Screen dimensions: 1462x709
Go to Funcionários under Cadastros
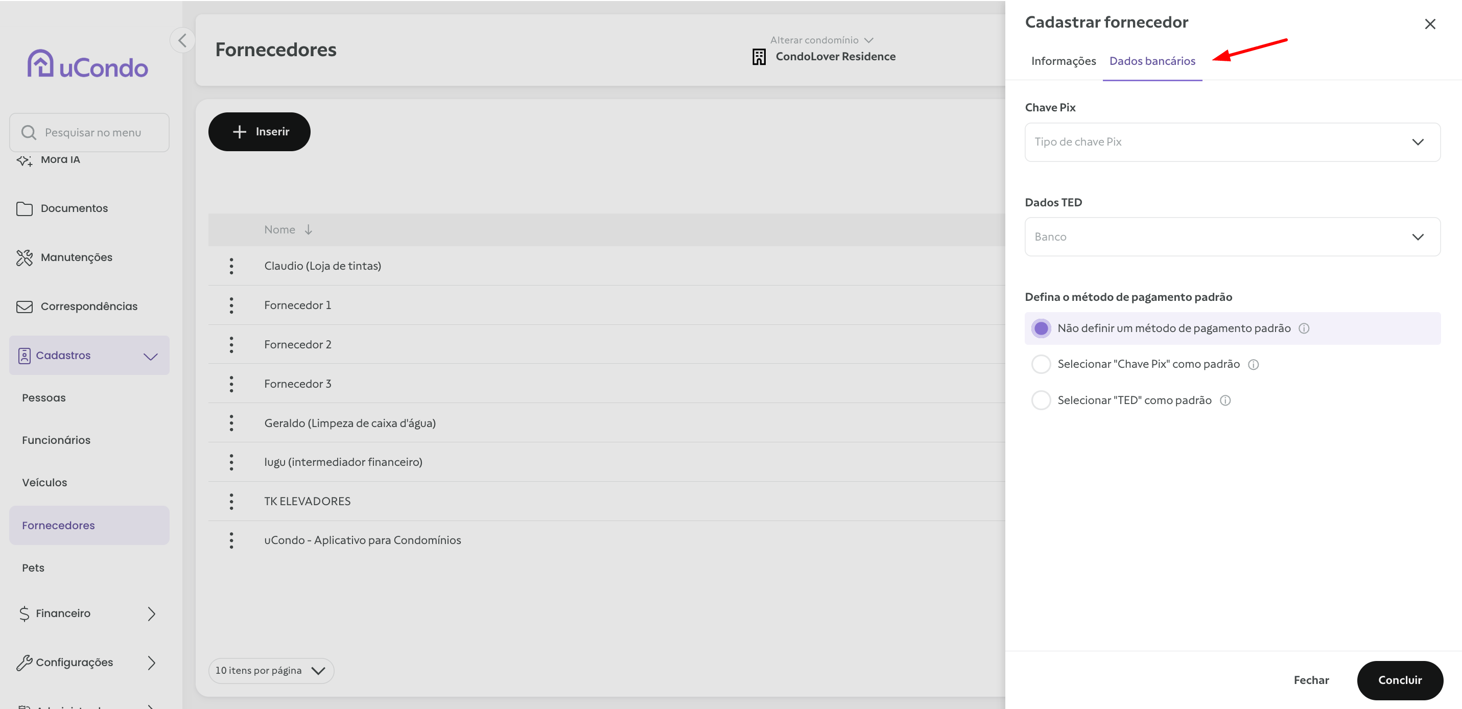coord(56,440)
